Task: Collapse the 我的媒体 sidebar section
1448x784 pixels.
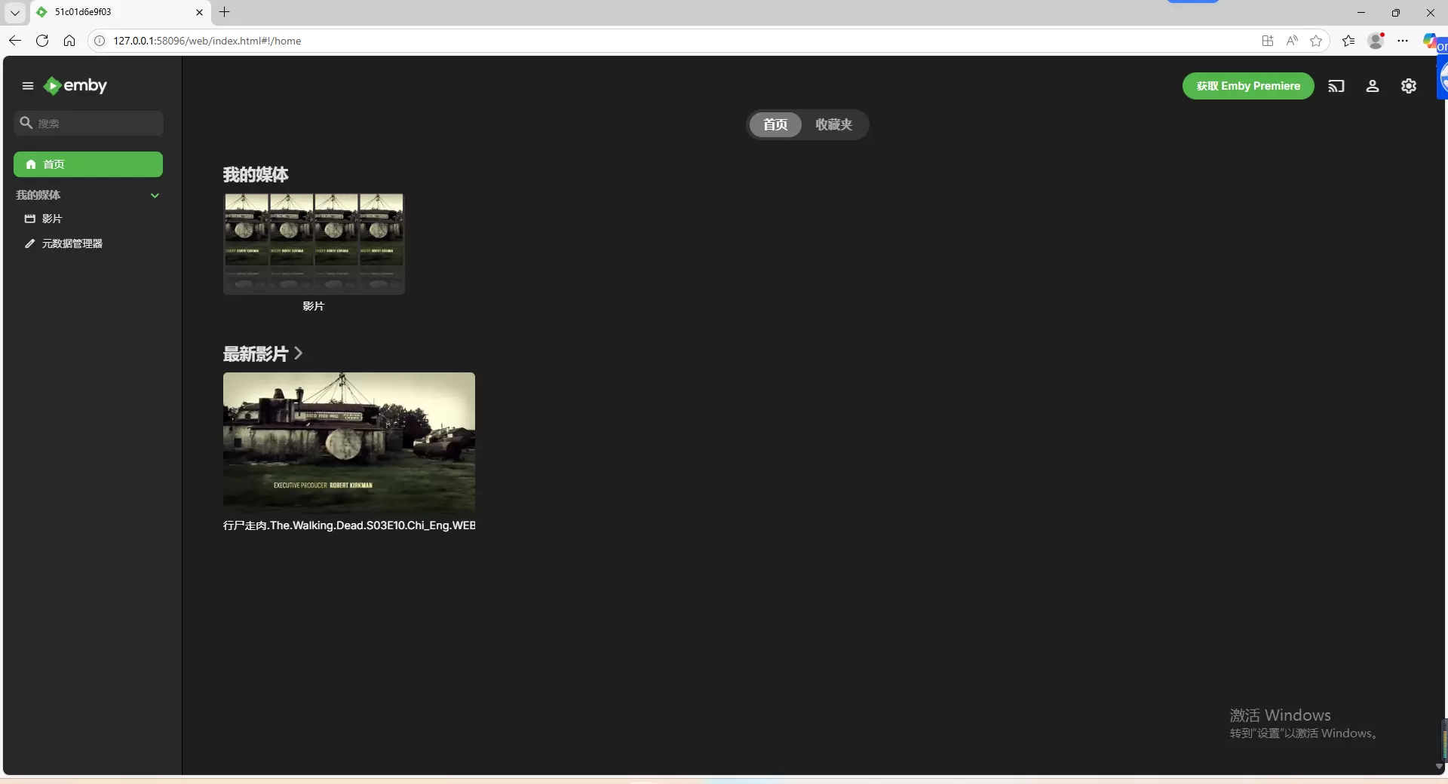Action: pyautogui.click(x=155, y=195)
